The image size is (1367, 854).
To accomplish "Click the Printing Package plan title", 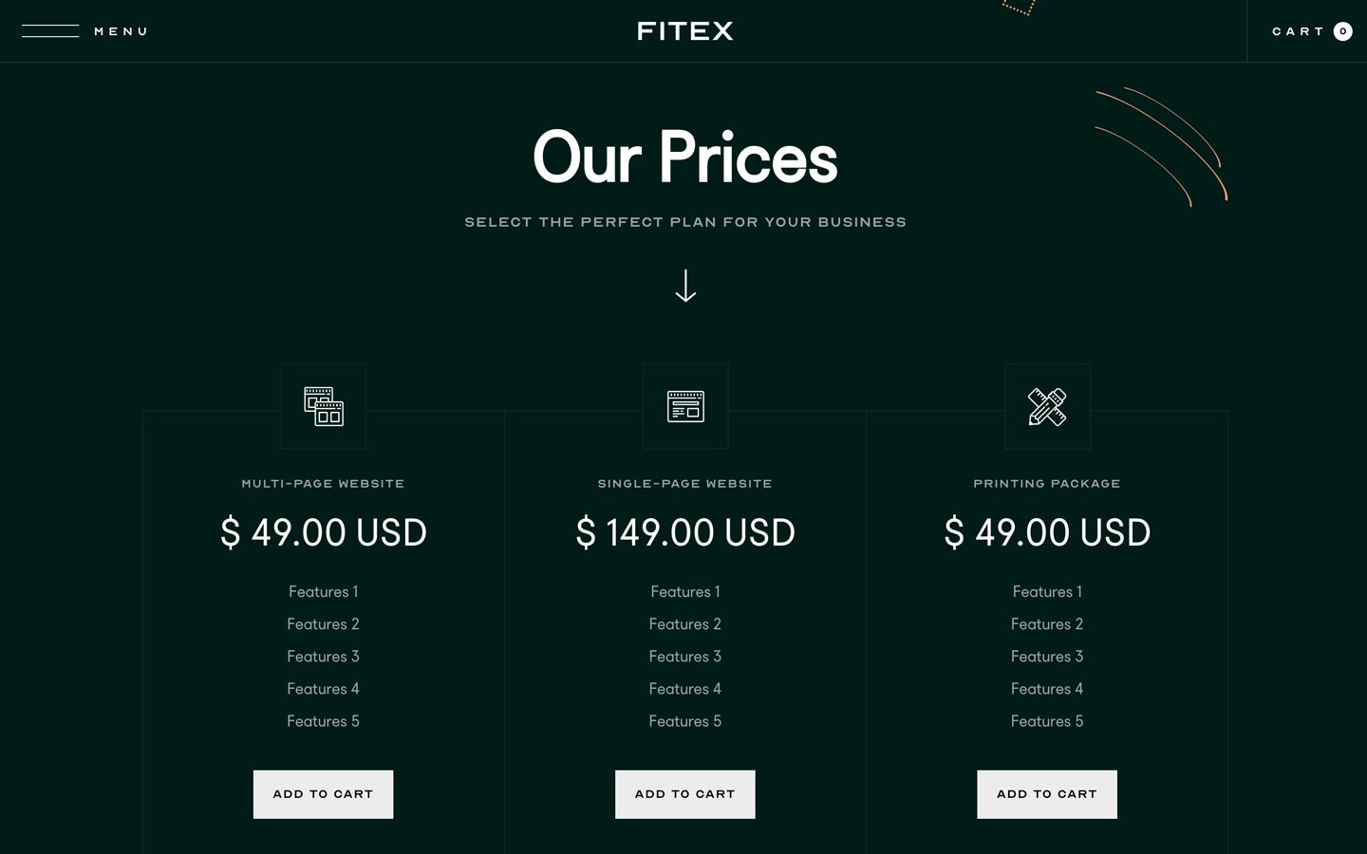I will coord(1046,484).
